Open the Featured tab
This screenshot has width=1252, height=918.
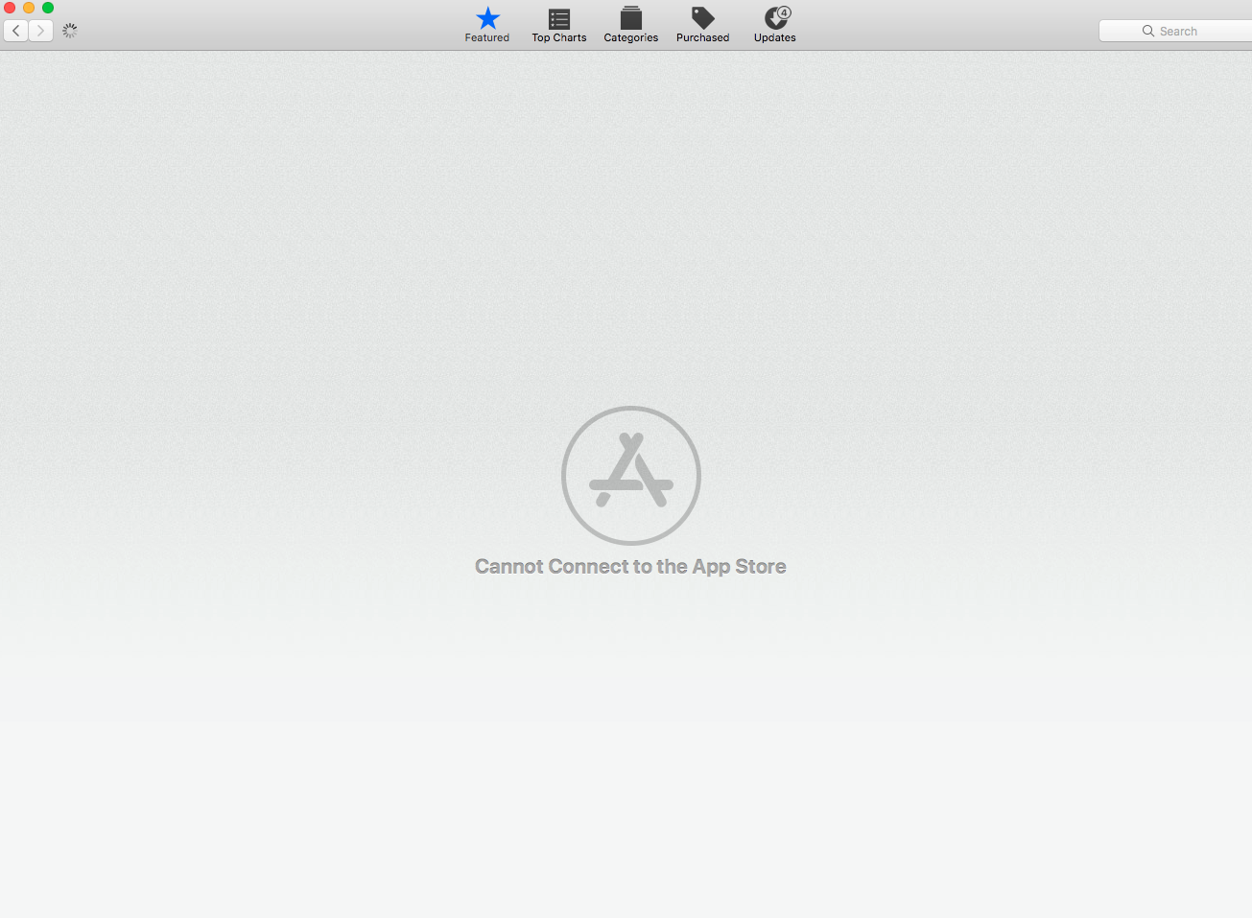coord(487,25)
